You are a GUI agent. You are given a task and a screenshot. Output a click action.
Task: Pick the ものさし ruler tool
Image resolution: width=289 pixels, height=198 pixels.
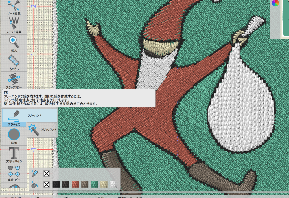pos(14,62)
